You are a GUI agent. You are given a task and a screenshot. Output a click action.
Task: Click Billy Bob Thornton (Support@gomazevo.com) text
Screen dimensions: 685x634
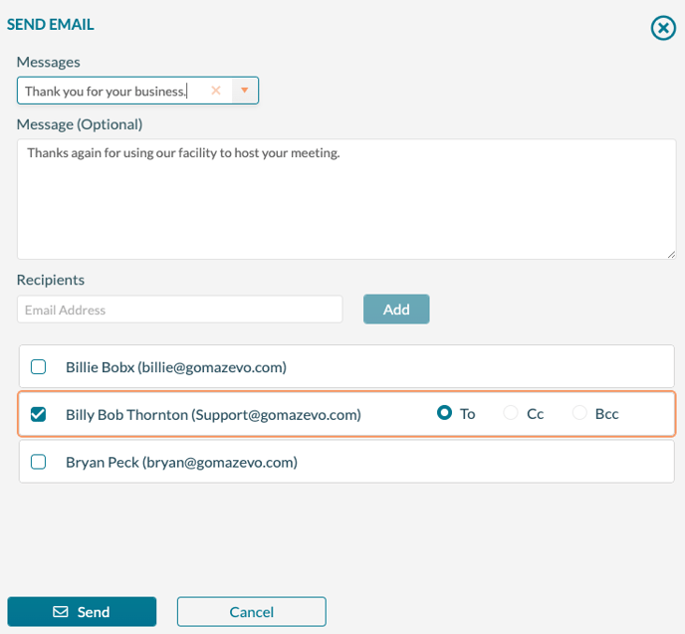(x=213, y=414)
